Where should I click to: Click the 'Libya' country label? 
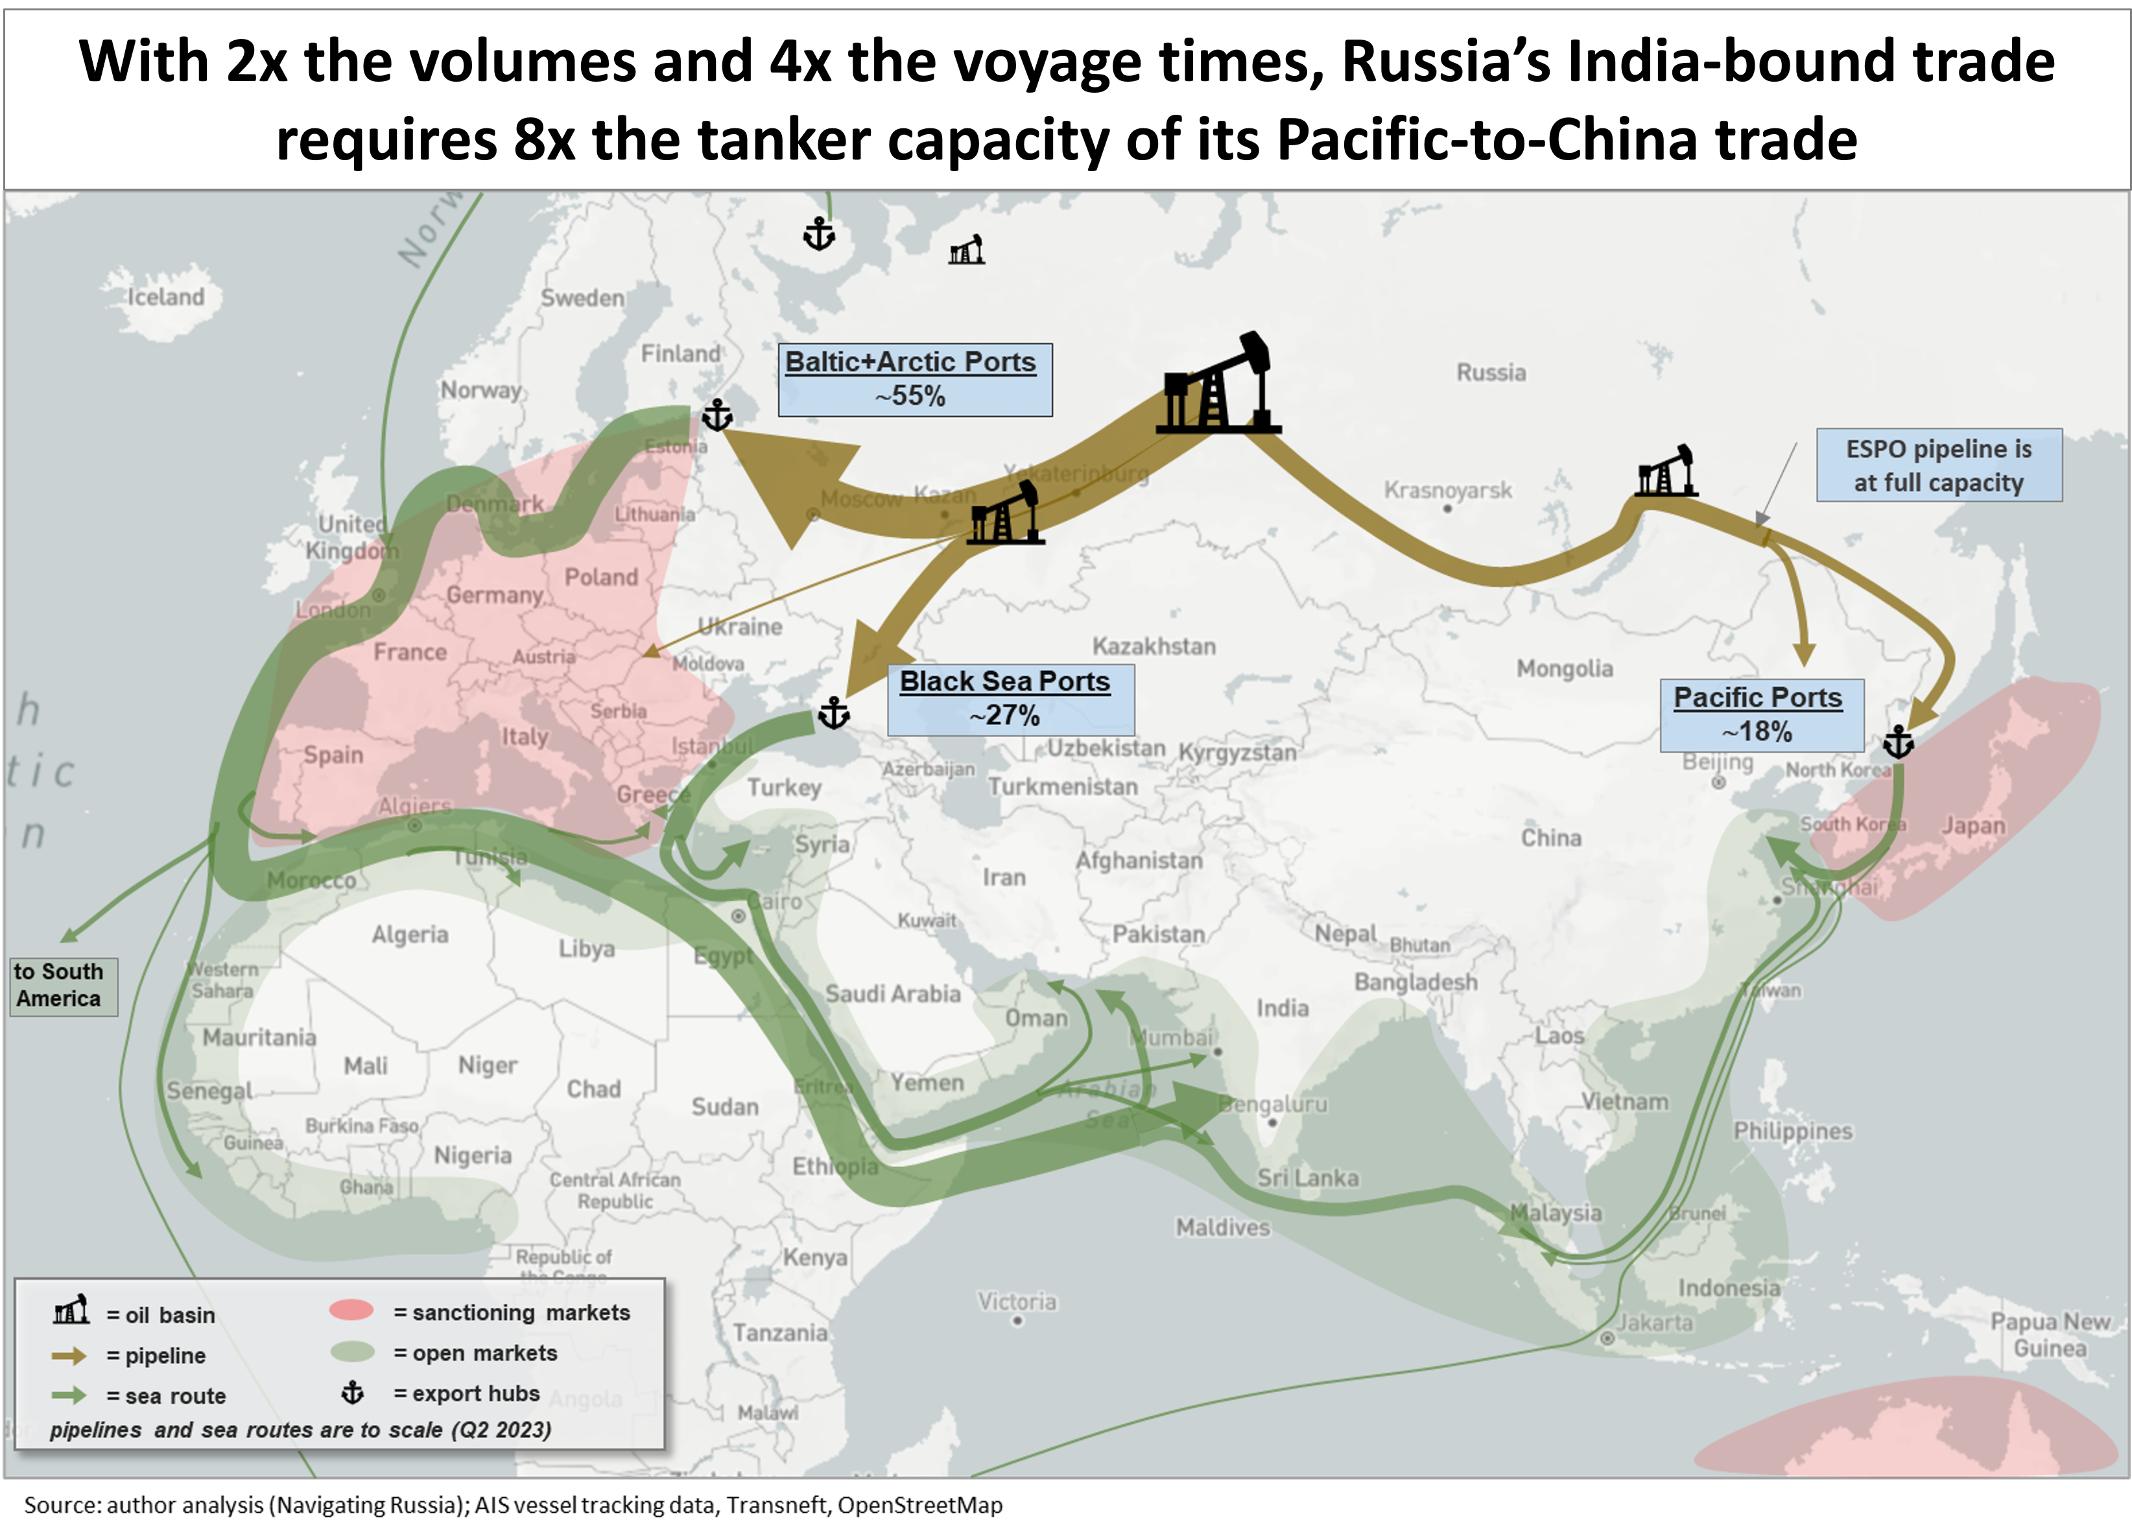(x=587, y=949)
